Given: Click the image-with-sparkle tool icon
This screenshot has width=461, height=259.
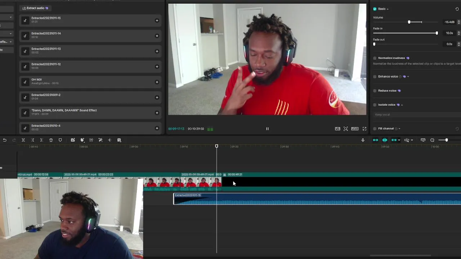Looking at the screenshot, I should point(73,140).
